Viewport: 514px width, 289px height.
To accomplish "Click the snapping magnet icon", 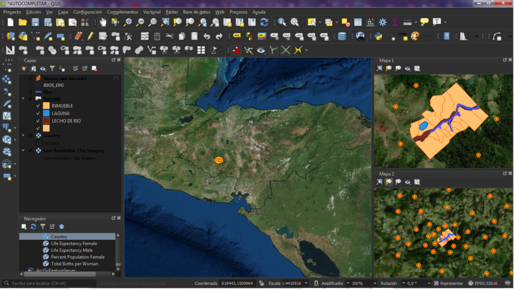I will (x=236, y=50).
